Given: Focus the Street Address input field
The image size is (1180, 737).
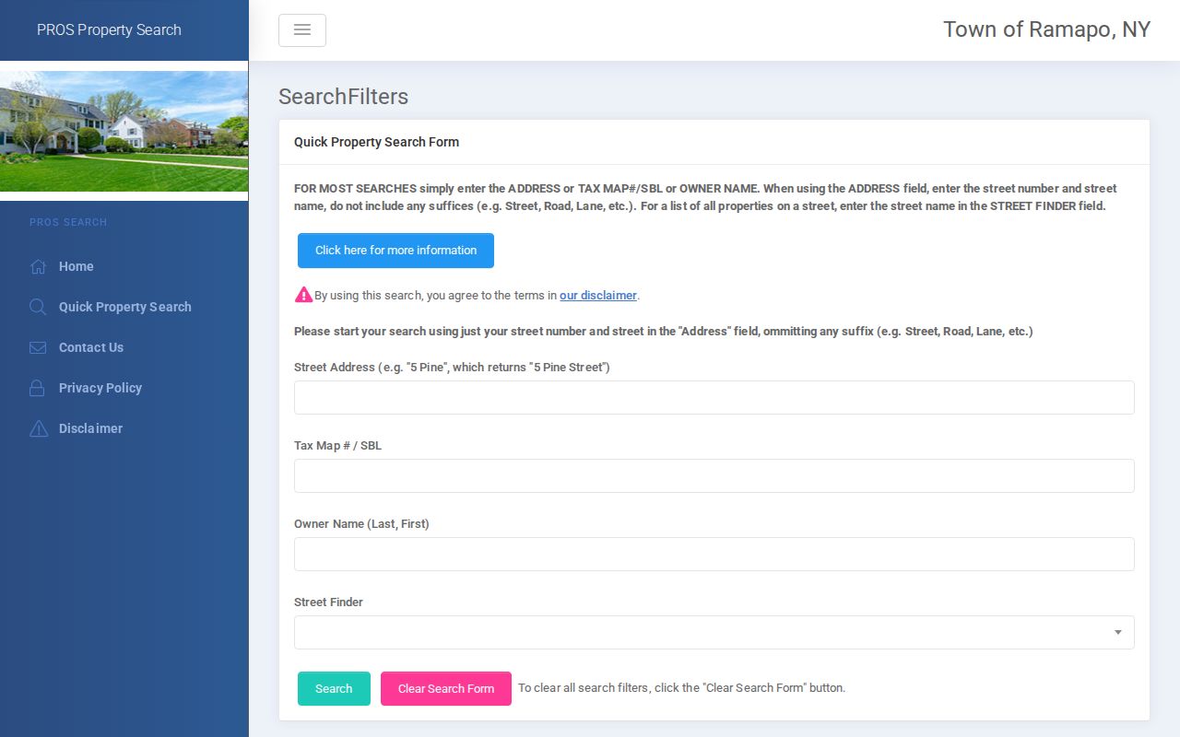Looking at the screenshot, I should tap(714, 398).
